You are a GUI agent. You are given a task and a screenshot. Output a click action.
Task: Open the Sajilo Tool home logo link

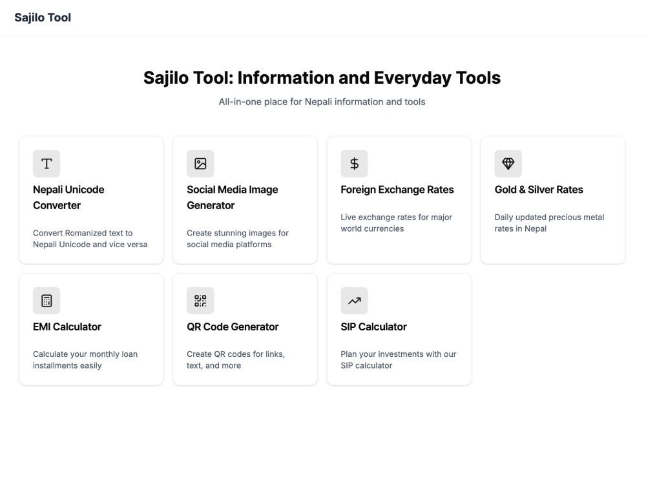point(43,17)
